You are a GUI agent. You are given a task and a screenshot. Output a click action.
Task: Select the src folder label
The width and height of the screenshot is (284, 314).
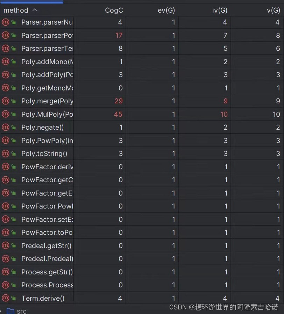22,311
